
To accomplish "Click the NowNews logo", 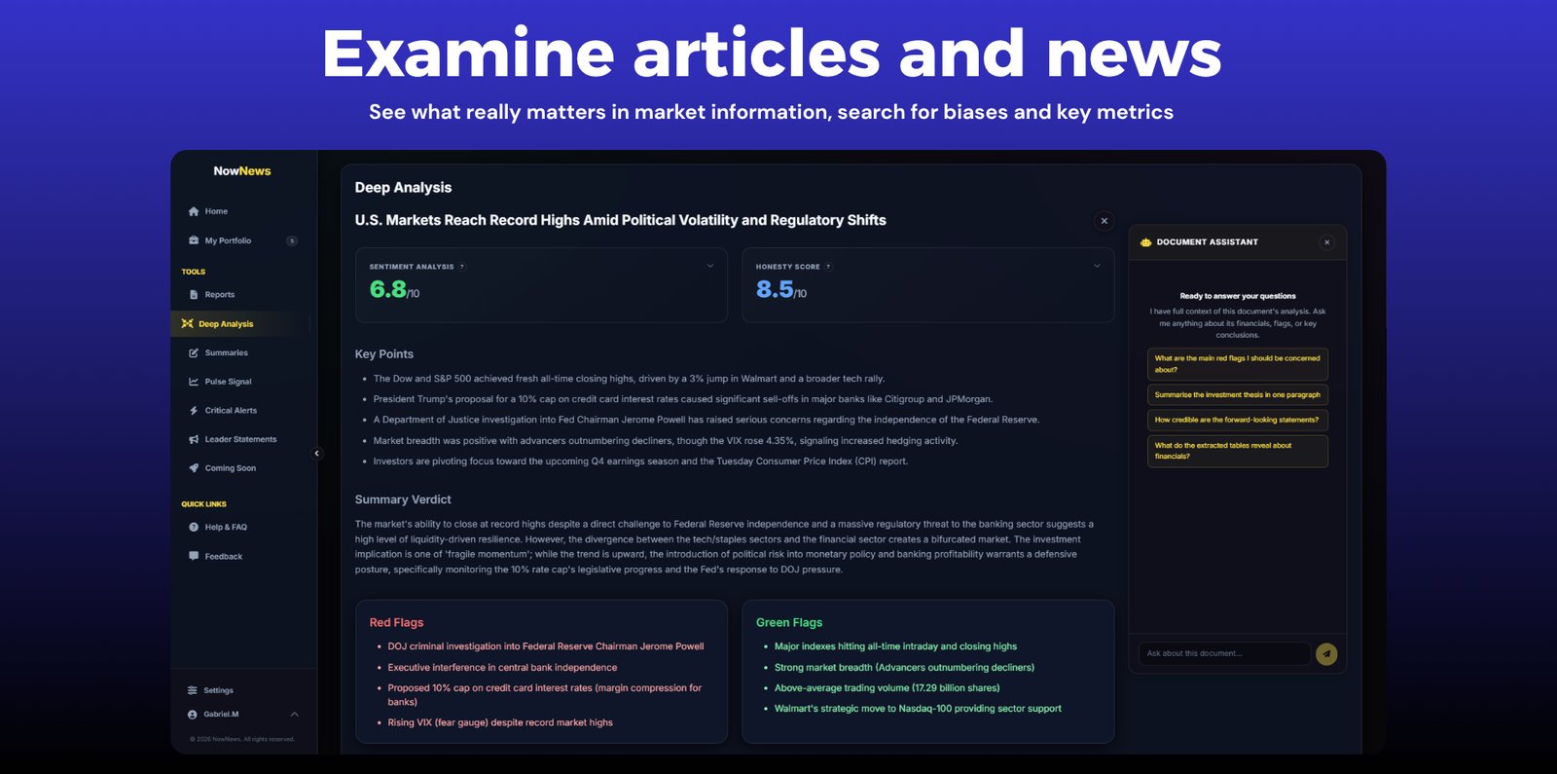I will [242, 171].
